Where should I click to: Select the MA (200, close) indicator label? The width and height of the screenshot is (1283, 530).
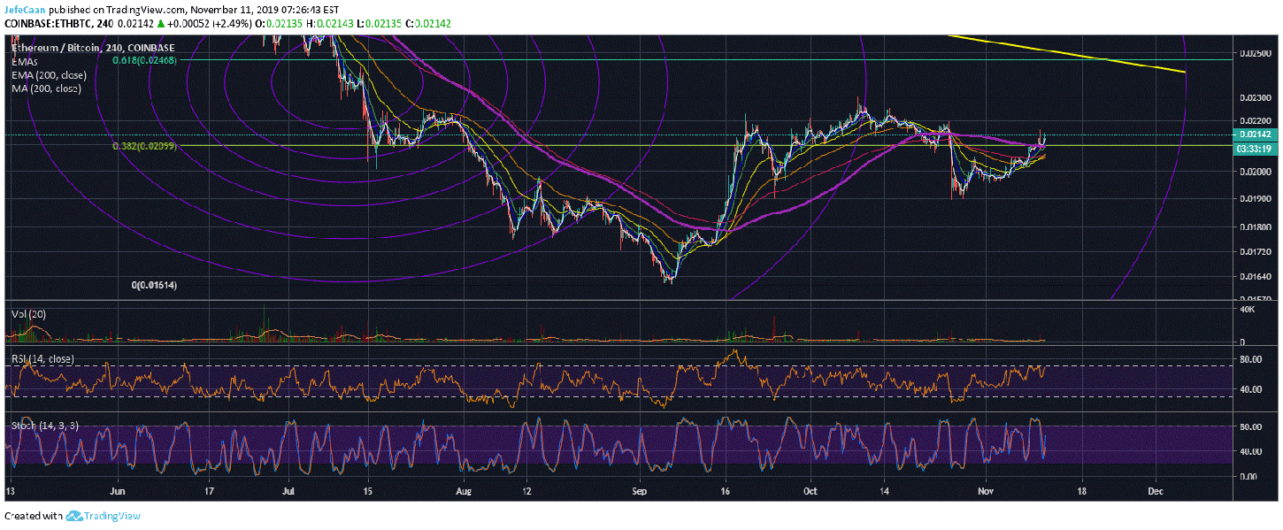click(44, 88)
